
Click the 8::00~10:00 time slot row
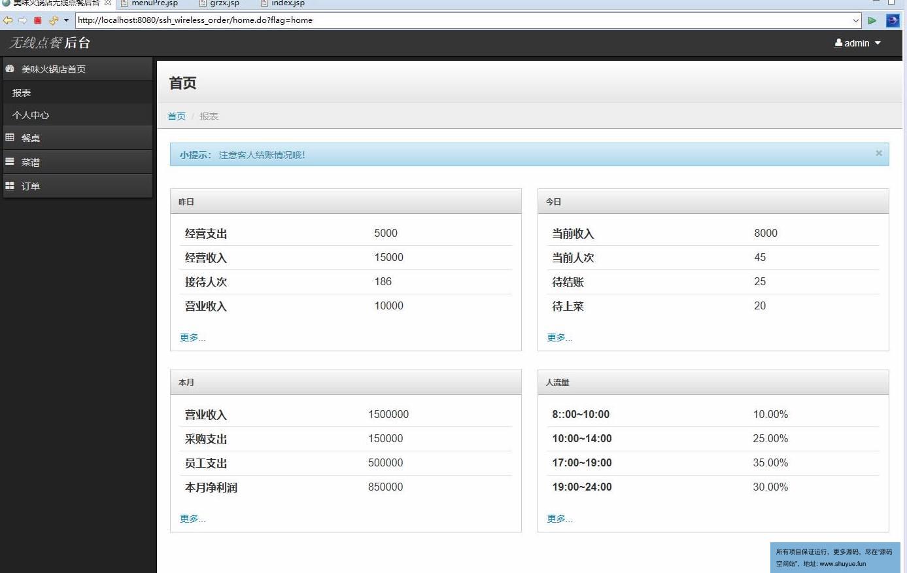[713, 415]
